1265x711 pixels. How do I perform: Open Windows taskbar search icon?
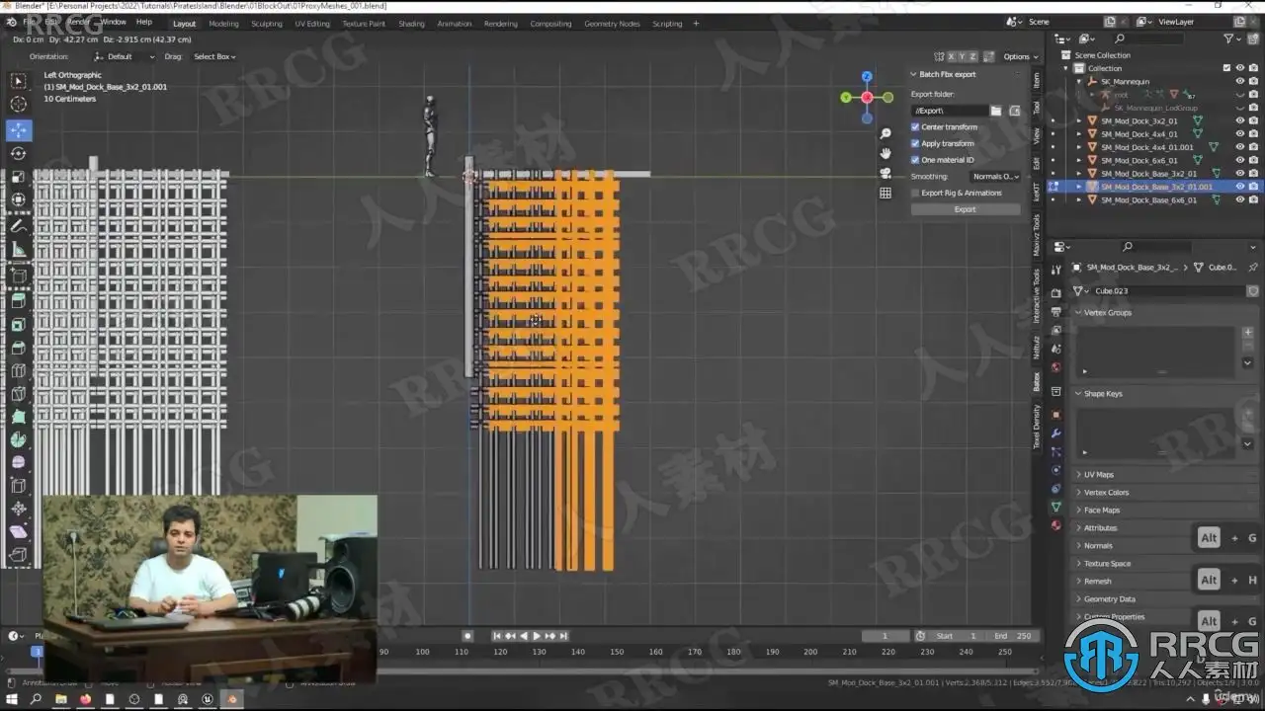coord(37,699)
